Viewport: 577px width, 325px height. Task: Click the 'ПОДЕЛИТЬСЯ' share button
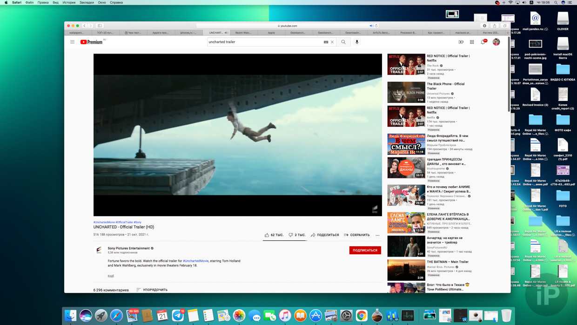[325, 235]
